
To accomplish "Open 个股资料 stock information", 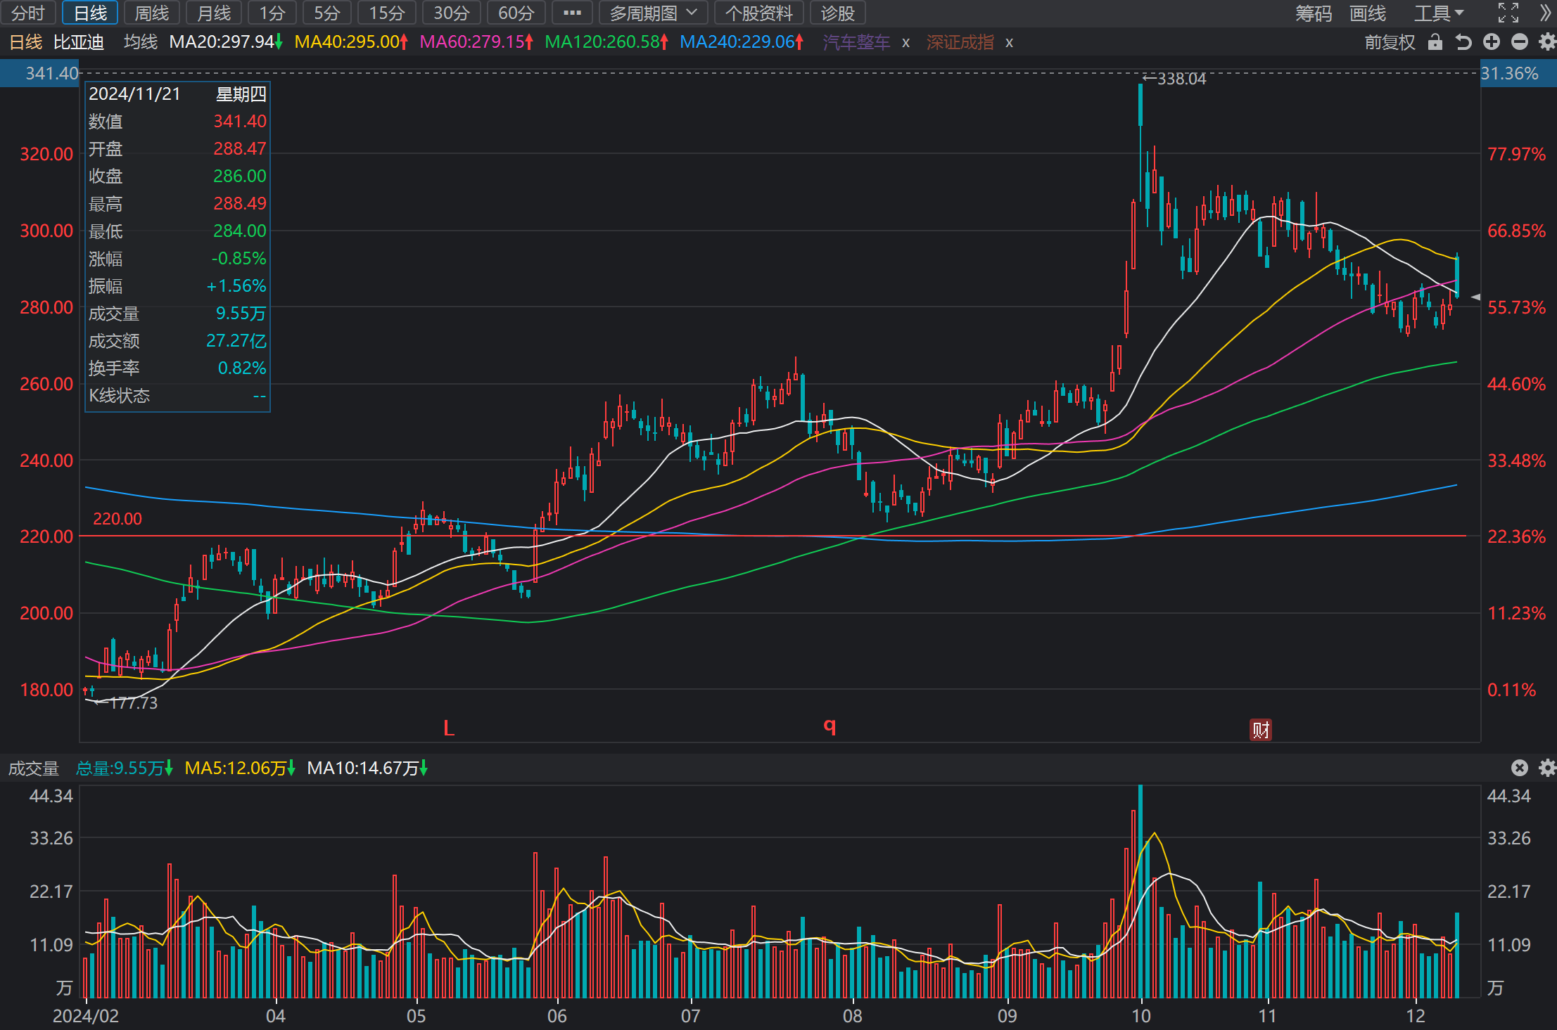I will 758,13.
